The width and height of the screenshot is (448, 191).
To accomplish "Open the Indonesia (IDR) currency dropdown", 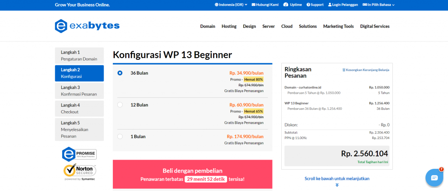I will click(231, 5).
